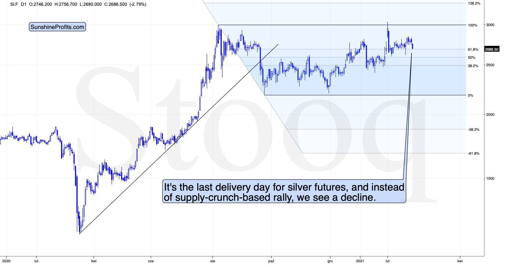Click the 1500 price axis label
Image resolution: width=506 pixels, height=267 pixels.
[490, 178]
